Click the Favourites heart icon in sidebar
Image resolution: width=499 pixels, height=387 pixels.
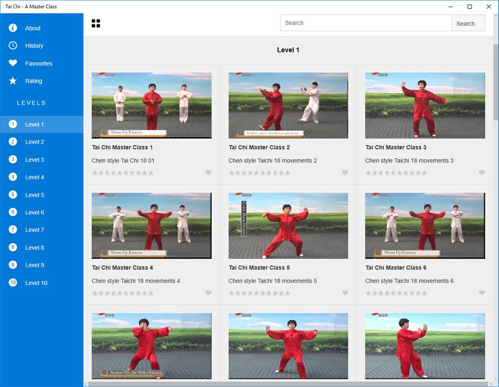(13, 63)
